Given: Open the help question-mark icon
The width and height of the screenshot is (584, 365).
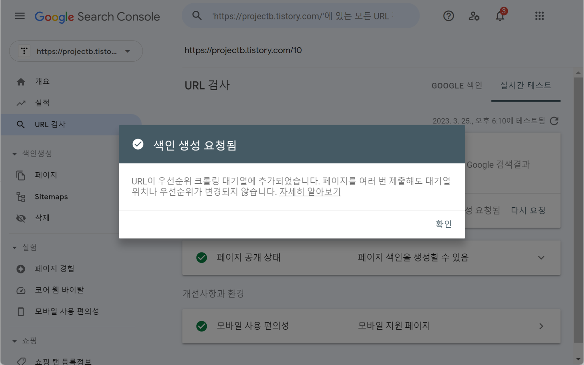Looking at the screenshot, I should [x=448, y=16].
